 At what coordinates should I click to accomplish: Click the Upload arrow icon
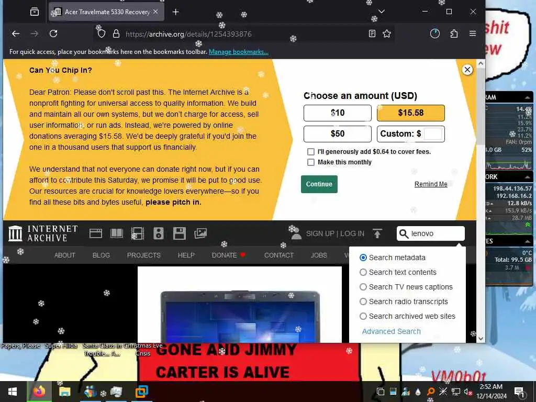377,233
